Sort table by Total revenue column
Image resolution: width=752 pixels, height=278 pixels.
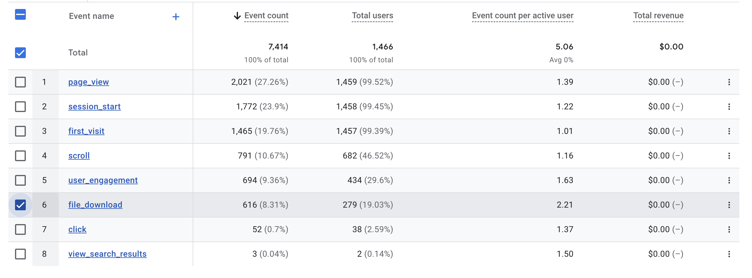[x=658, y=16]
